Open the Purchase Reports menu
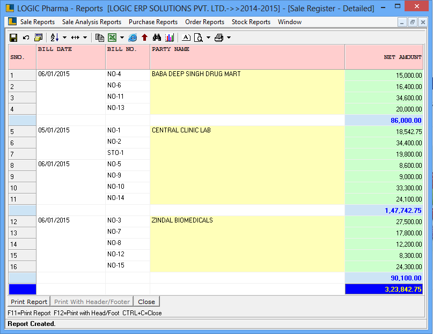Image resolution: width=433 pixels, height=334 pixels. coord(153,22)
